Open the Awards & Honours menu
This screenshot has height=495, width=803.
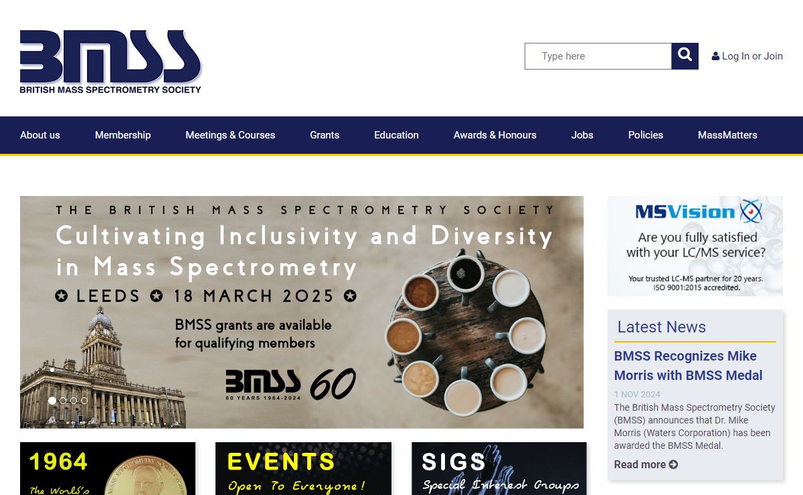point(495,135)
